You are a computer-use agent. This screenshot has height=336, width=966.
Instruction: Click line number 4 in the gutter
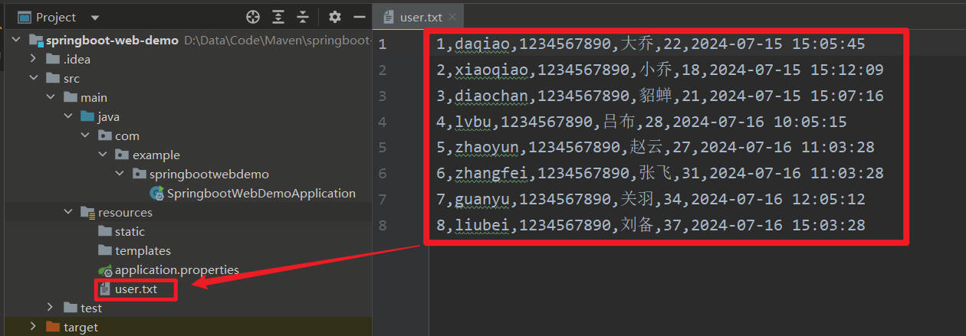tap(382, 122)
